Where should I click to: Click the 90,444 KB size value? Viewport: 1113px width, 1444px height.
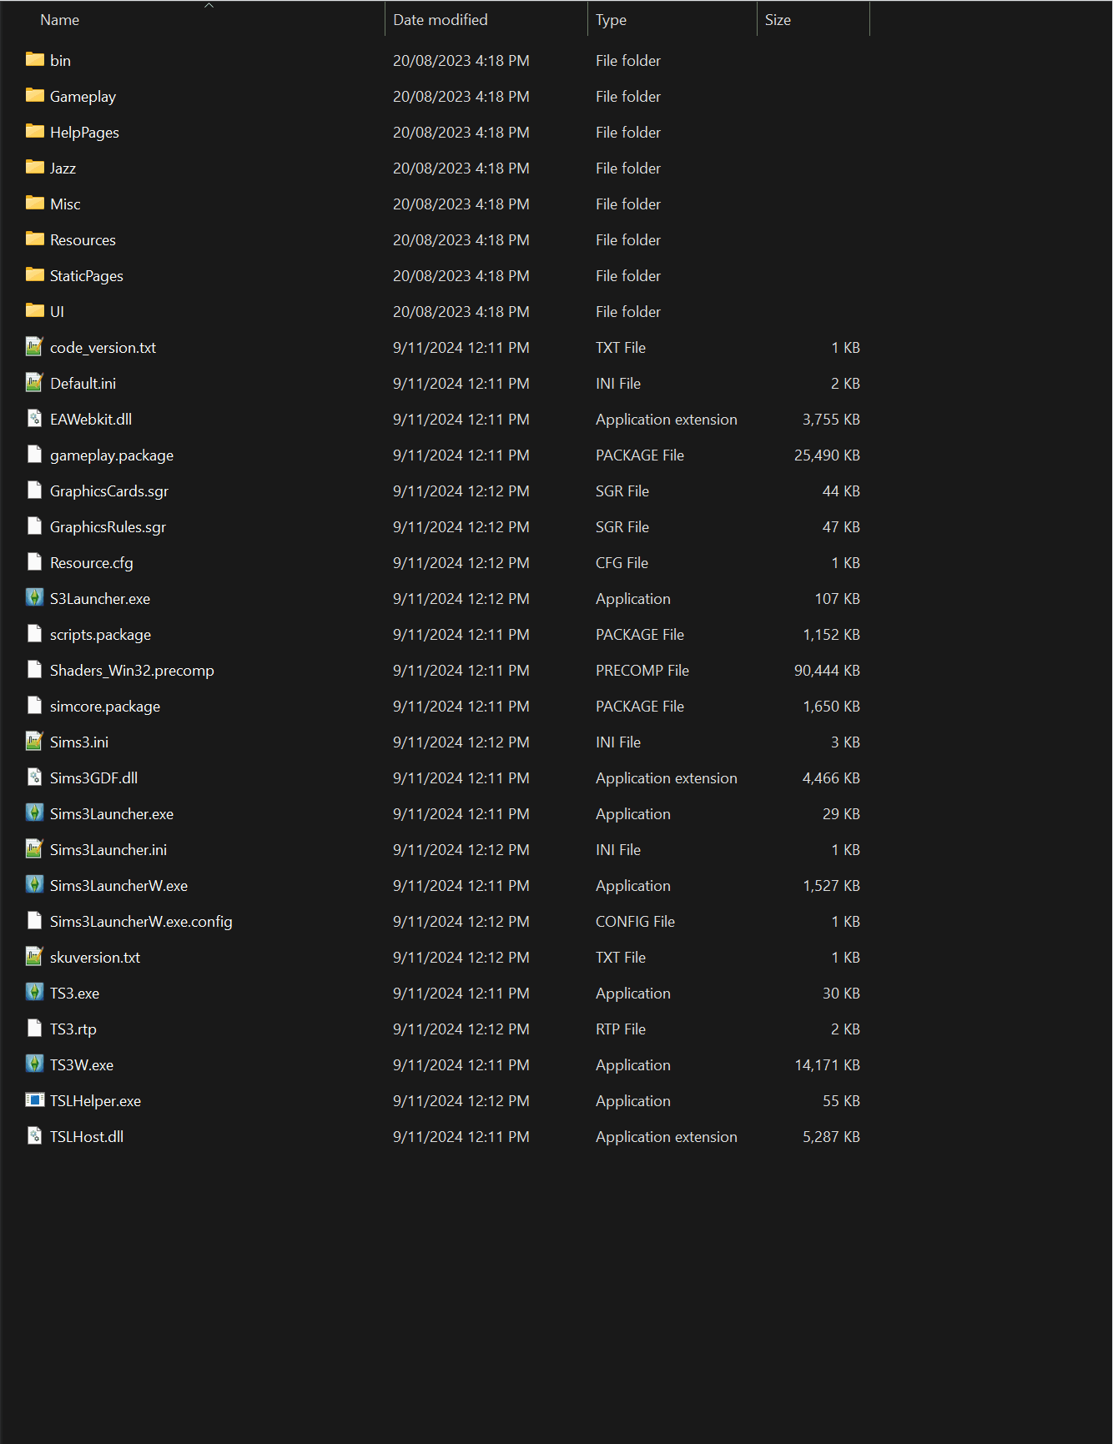coord(827,671)
